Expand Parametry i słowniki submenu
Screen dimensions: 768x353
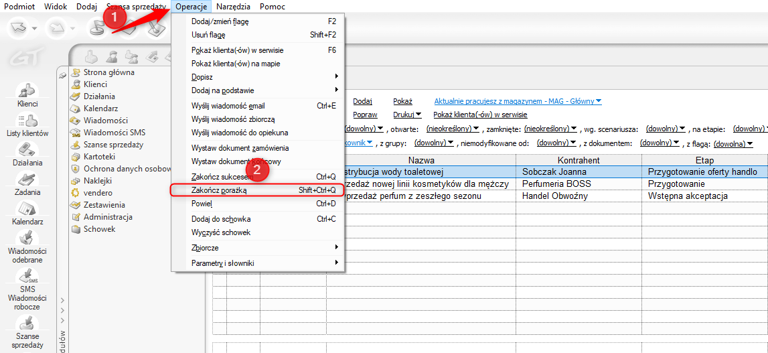pos(258,263)
